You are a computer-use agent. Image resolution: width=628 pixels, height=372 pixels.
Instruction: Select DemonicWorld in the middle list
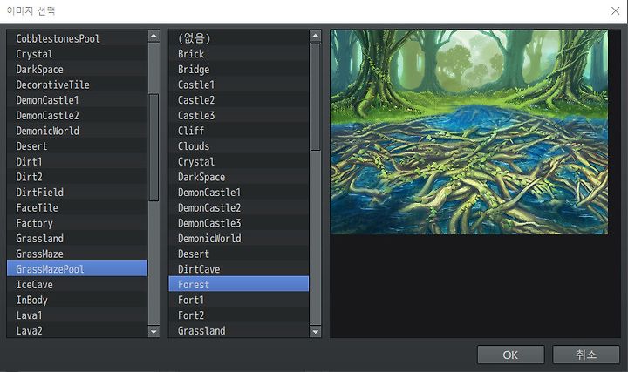pos(239,239)
